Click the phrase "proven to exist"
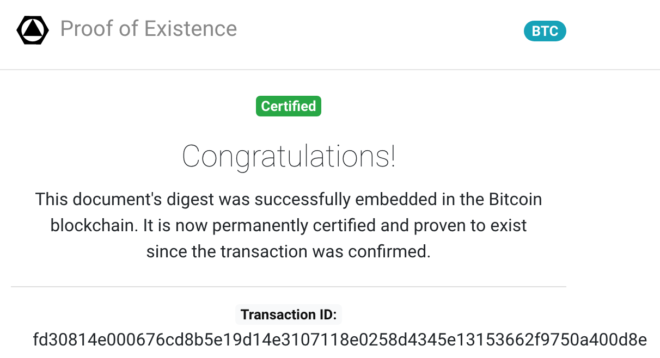This screenshot has width=660, height=358. (469, 225)
